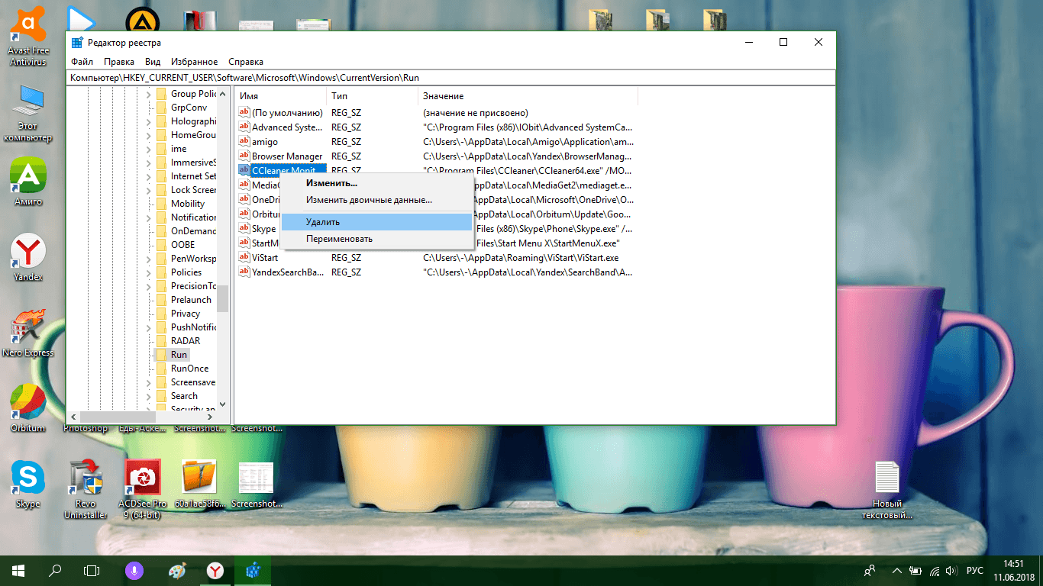This screenshot has height=586, width=1043.
Task: Expand the ime tree node
Action: [149, 149]
